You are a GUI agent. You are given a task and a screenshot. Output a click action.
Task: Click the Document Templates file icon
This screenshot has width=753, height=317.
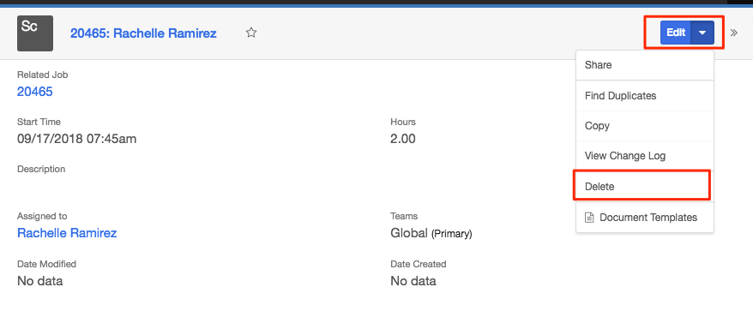[588, 218]
